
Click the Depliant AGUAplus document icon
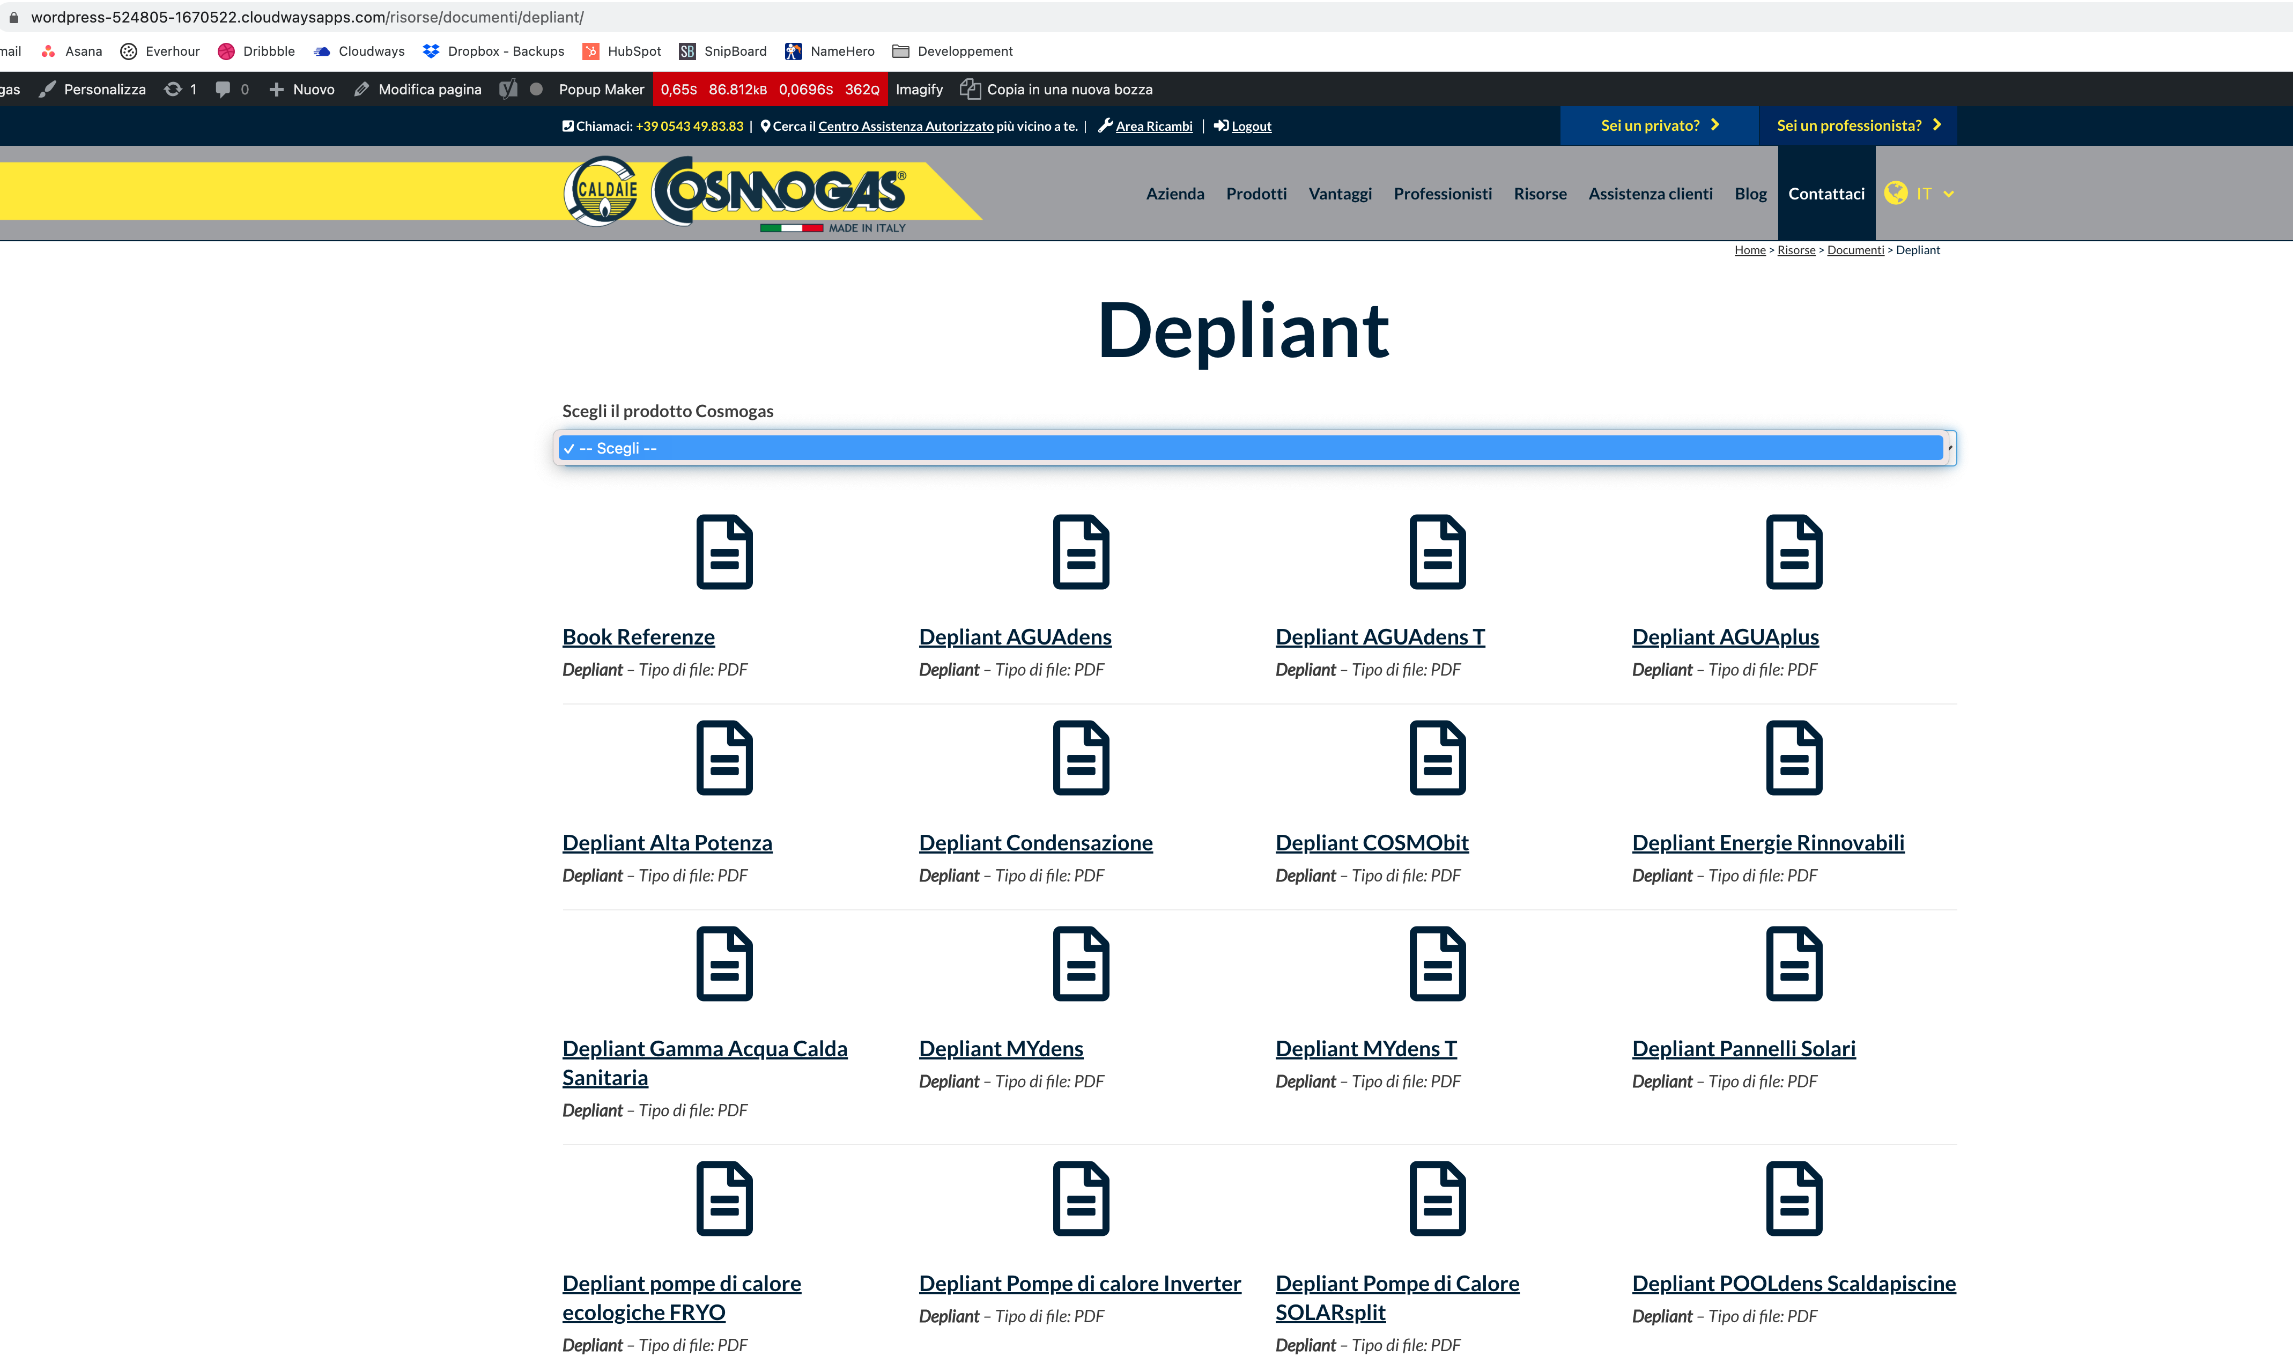click(x=1794, y=552)
